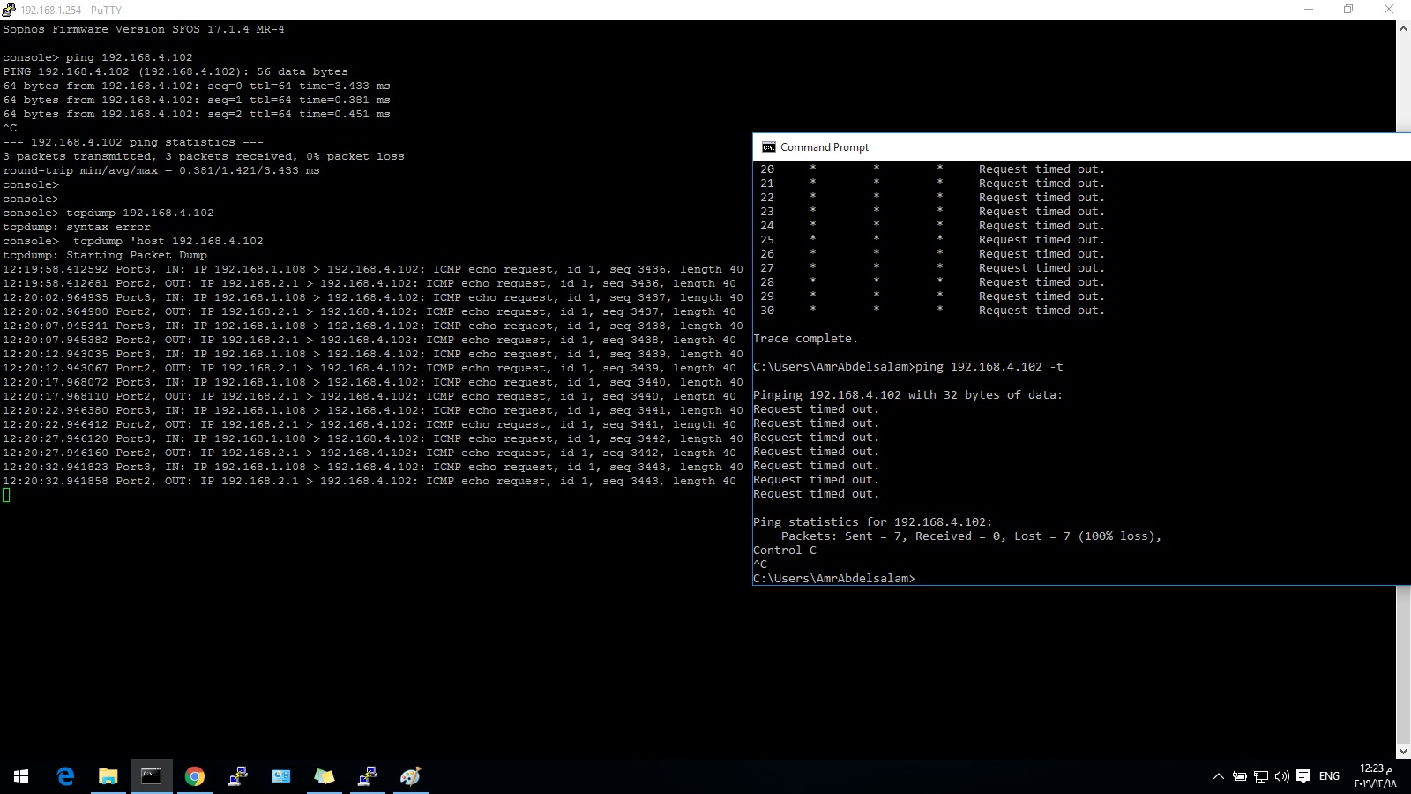Image resolution: width=1411 pixels, height=794 pixels.
Task: Select the PuTTY taskbar icon beside Paint
Action: coord(368,776)
